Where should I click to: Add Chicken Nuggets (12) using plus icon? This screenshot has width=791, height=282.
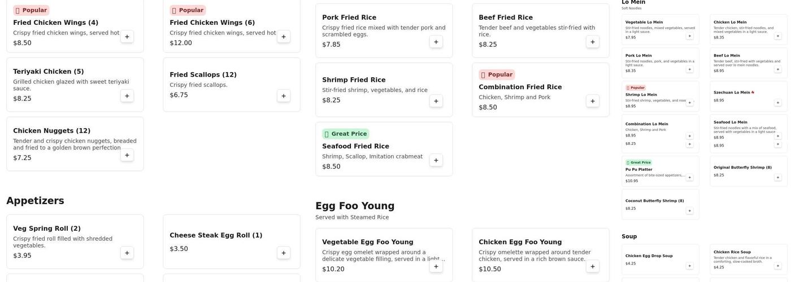point(127,155)
